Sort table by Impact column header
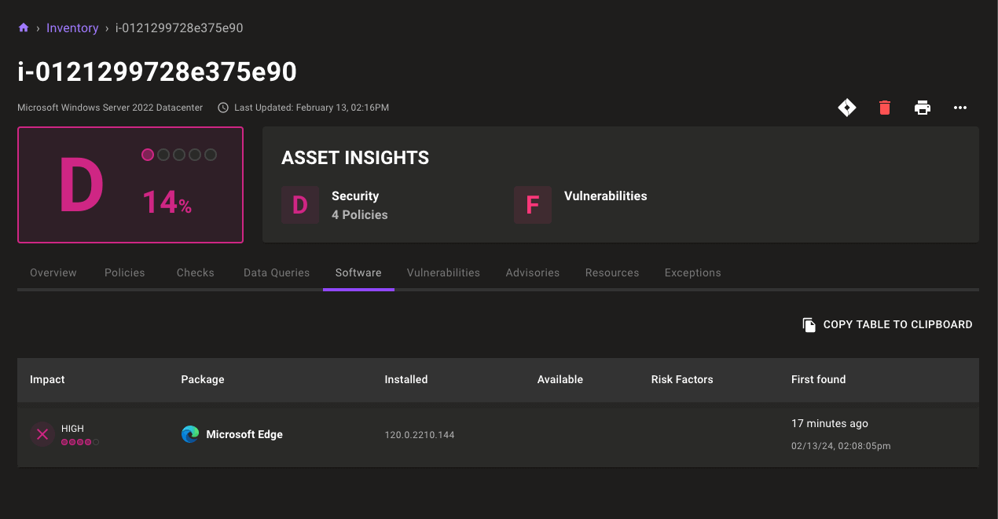Image resolution: width=998 pixels, height=519 pixels. click(x=47, y=379)
